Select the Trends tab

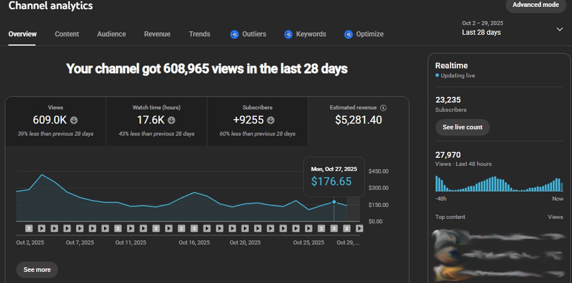[199, 34]
